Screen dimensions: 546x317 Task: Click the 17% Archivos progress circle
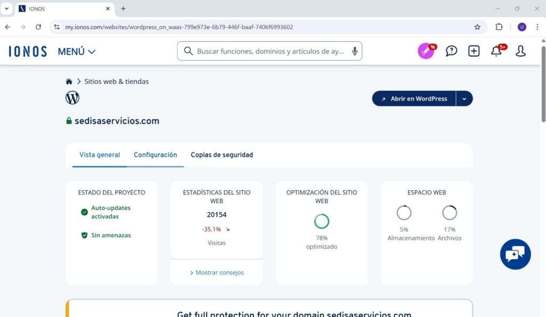(x=449, y=213)
